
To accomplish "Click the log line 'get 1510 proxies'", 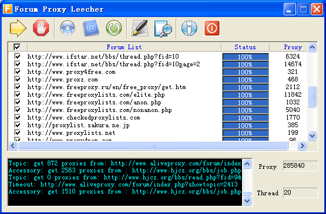I will [125, 191].
